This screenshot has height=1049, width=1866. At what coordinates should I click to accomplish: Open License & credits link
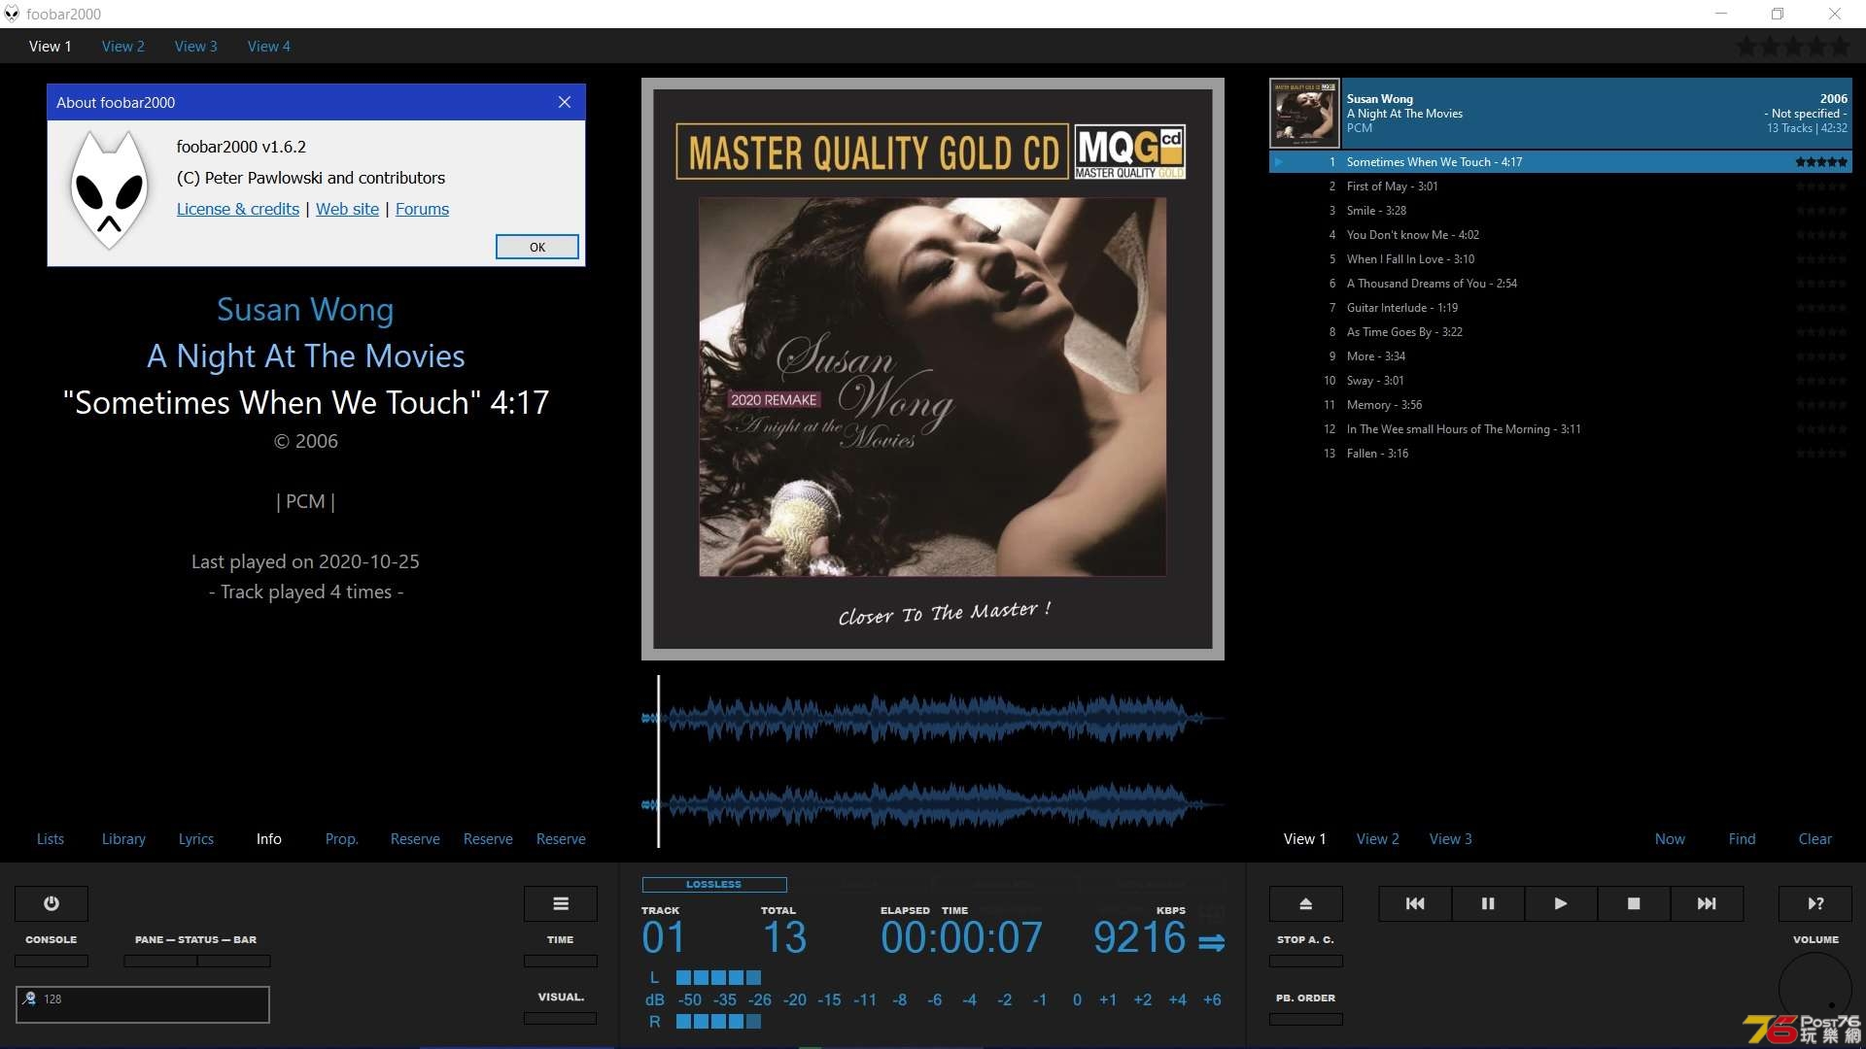point(238,209)
